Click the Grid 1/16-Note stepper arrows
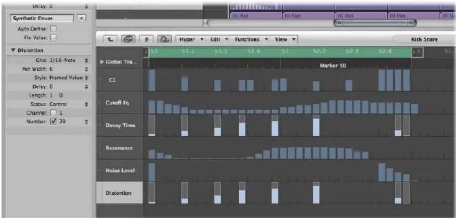 pyautogui.click(x=86, y=60)
